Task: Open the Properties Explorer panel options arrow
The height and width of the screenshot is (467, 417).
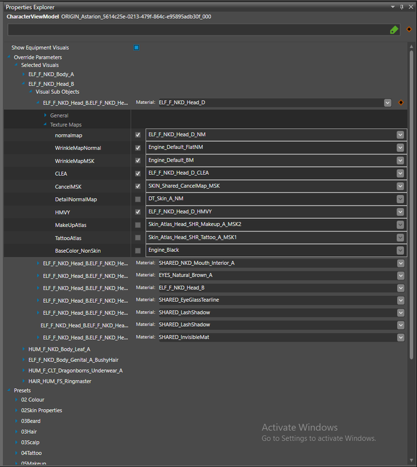Action: [393, 7]
